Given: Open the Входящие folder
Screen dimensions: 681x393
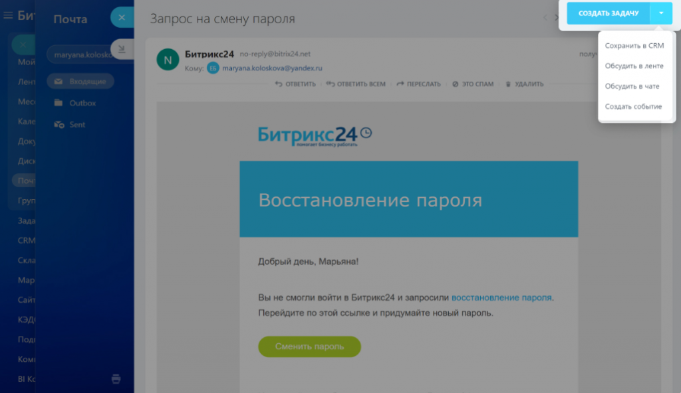Looking at the screenshot, I should (x=80, y=82).
